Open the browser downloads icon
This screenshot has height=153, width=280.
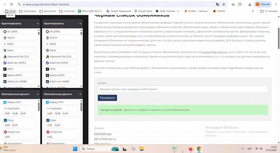click(250, 4)
